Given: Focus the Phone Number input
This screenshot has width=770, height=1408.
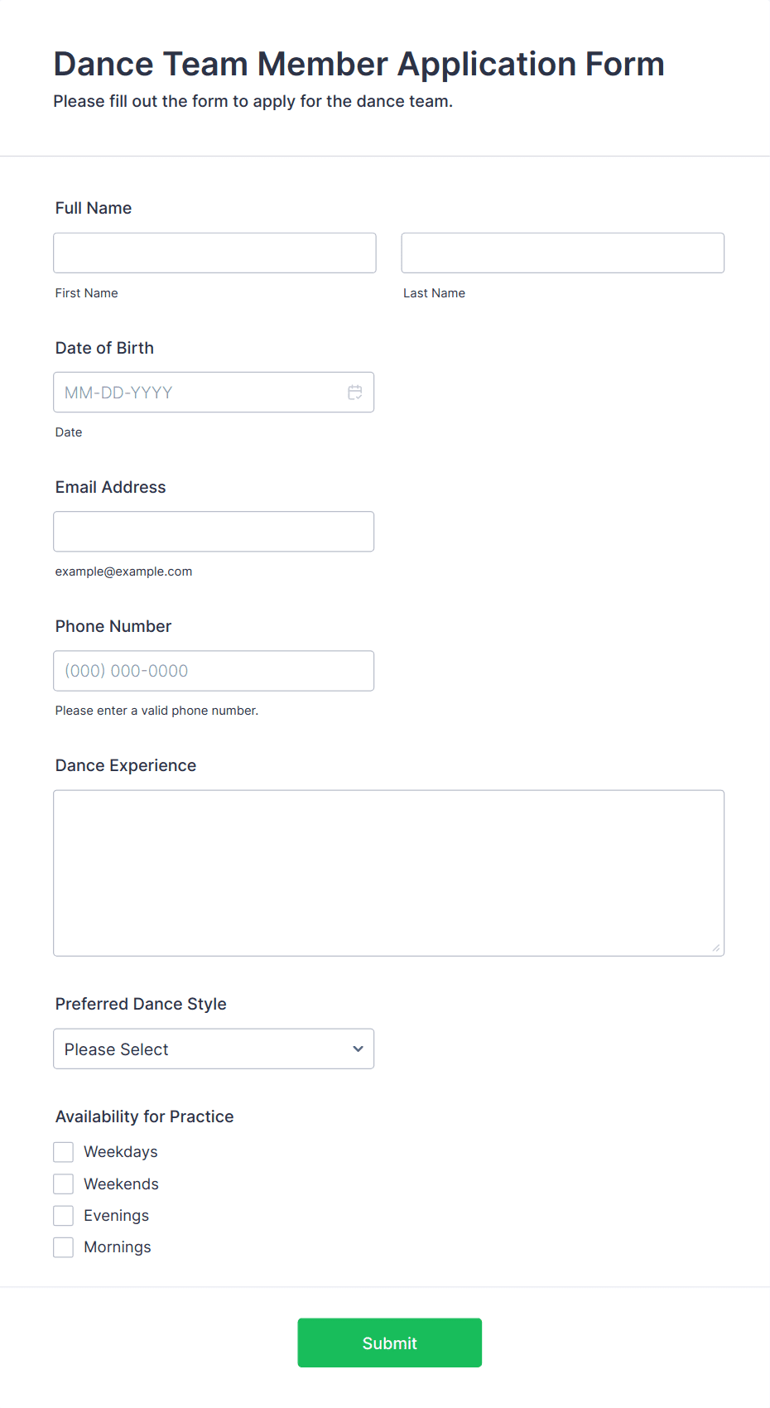Looking at the screenshot, I should (x=214, y=671).
